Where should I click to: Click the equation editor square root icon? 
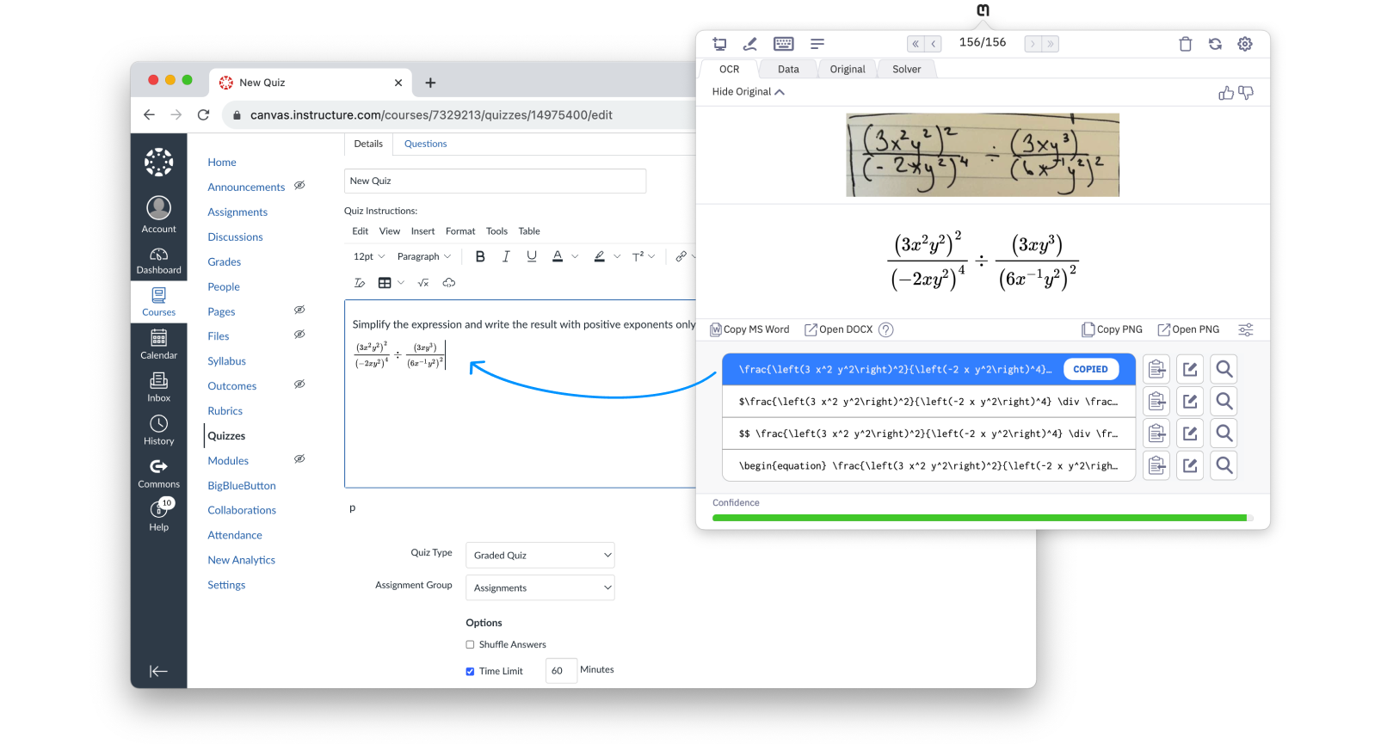[x=423, y=283]
